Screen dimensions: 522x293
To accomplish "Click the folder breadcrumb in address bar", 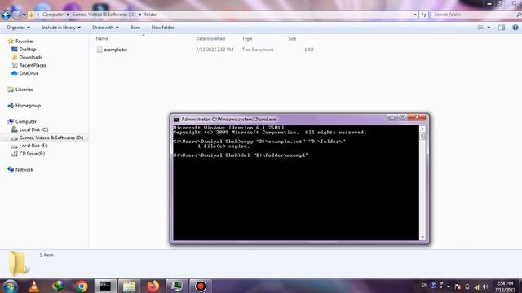I will (150, 15).
